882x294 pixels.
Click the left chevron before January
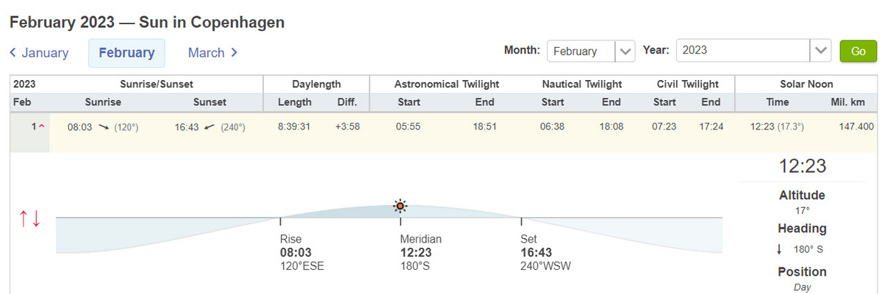pos(12,53)
